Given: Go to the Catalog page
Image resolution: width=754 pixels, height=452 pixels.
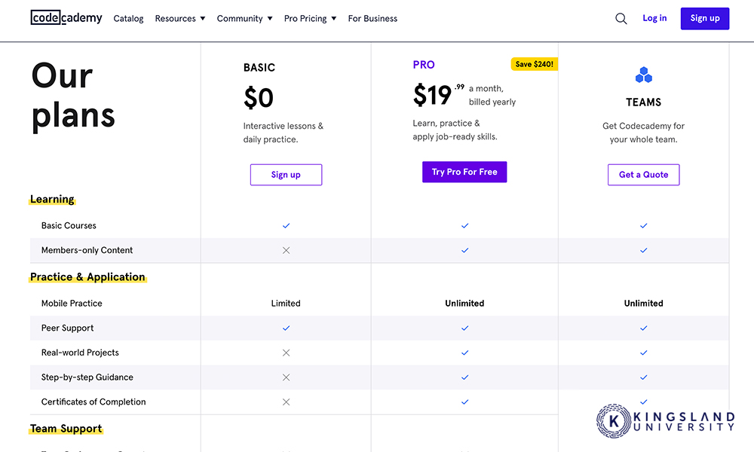Looking at the screenshot, I should [128, 19].
